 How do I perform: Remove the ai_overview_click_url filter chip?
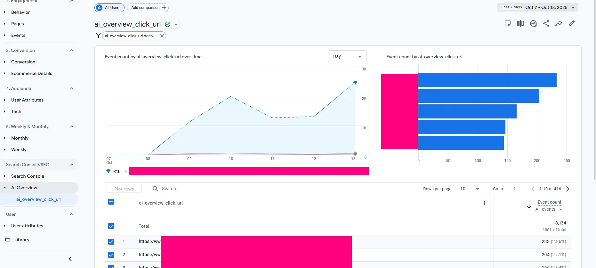[162, 36]
